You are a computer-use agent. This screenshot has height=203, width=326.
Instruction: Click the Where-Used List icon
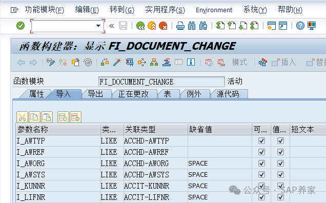tap(142, 62)
